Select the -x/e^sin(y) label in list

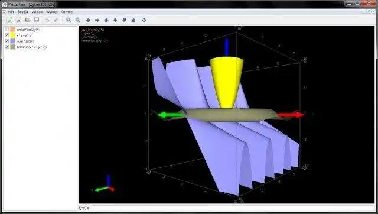(25, 41)
